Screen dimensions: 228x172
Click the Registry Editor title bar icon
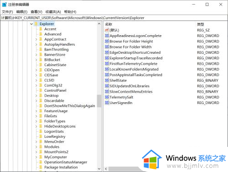click(4, 5)
